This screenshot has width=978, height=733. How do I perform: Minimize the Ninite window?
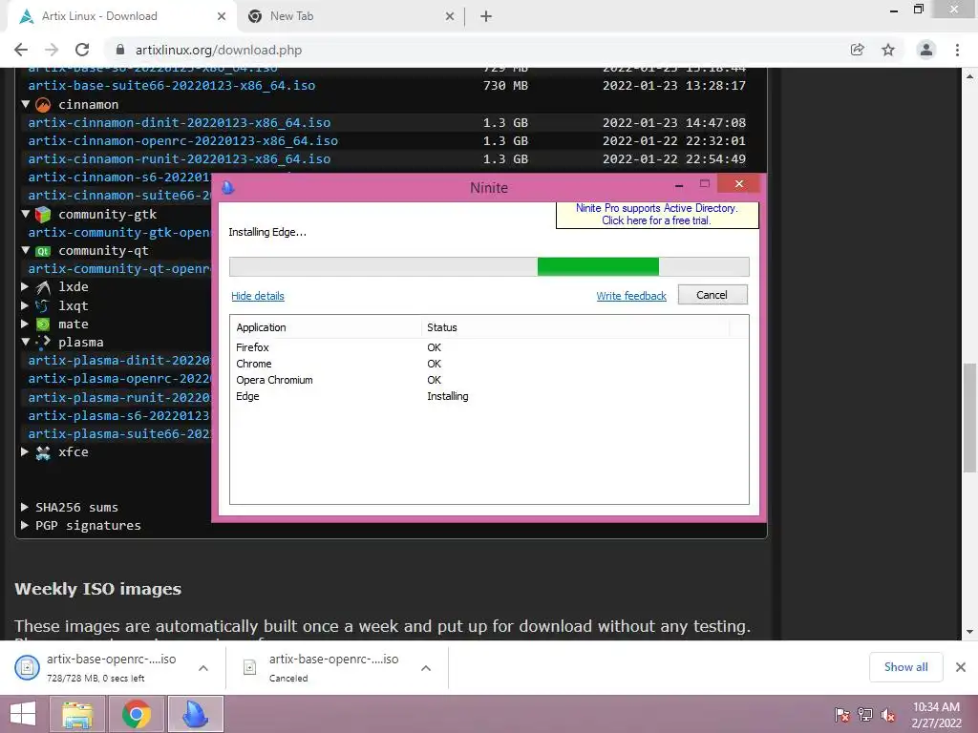pos(679,184)
